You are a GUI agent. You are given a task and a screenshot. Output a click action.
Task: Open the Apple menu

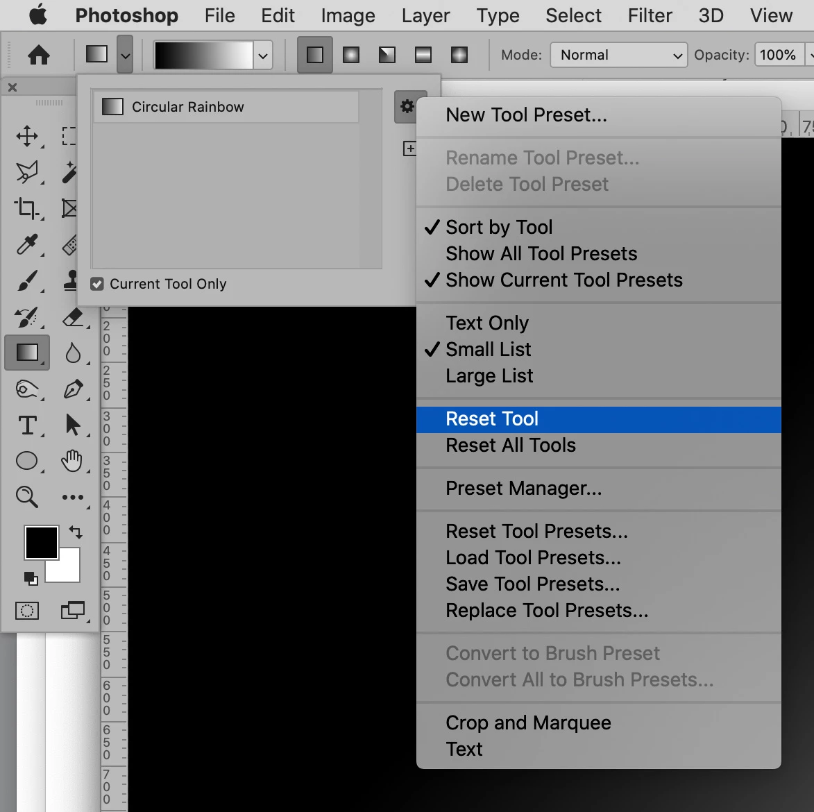pyautogui.click(x=38, y=15)
